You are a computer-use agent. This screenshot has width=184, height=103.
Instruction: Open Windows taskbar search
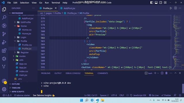click(x=87, y=100)
